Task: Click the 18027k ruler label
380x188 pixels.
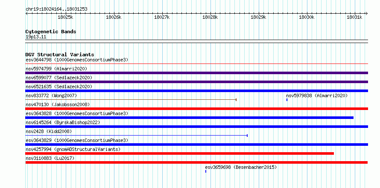Action: 162,17
